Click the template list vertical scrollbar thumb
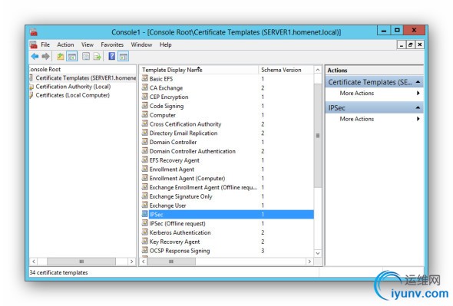The image size is (453, 306). coord(318,136)
